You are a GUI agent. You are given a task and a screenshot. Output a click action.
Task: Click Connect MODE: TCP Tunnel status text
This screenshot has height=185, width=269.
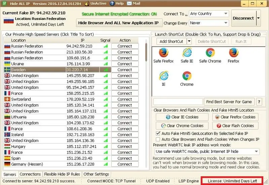point(111,181)
